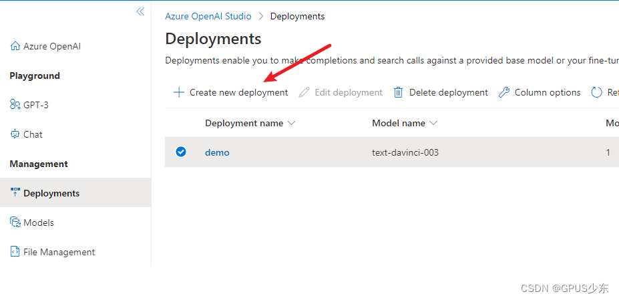Open the demo deployment link
619x300 pixels.
pyautogui.click(x=217, y=152)
